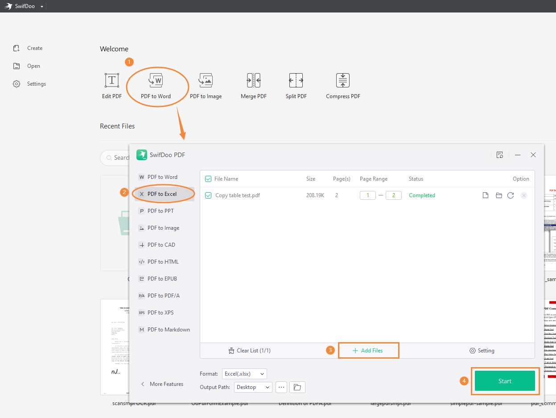Launch the Merge PDF tool
556x418 pixels.
[x=254, y=86]
